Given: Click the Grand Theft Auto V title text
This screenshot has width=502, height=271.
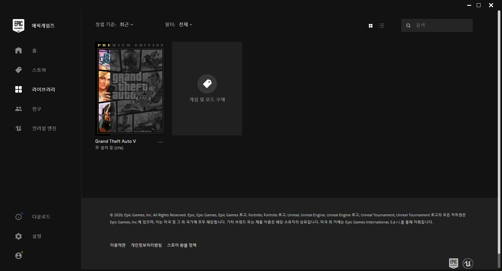Looking at the screenshot, I should 116,141.
